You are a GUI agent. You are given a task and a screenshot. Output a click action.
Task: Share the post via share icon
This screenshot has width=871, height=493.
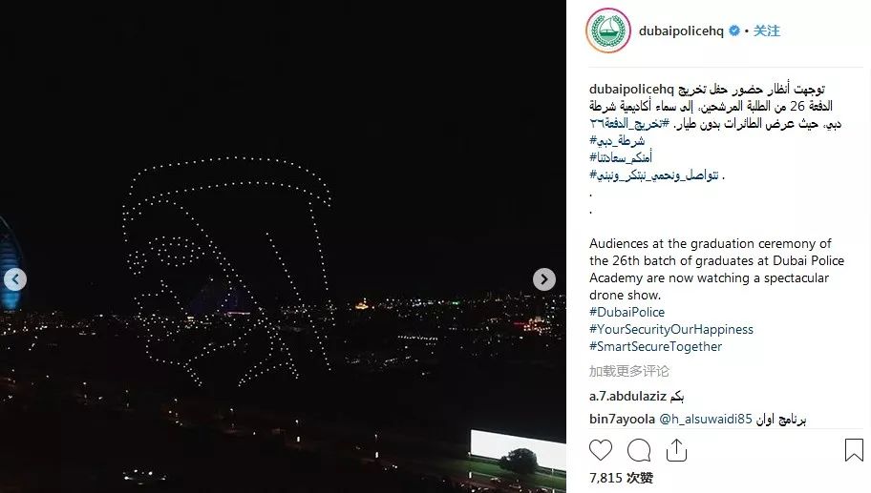point(676,450)
